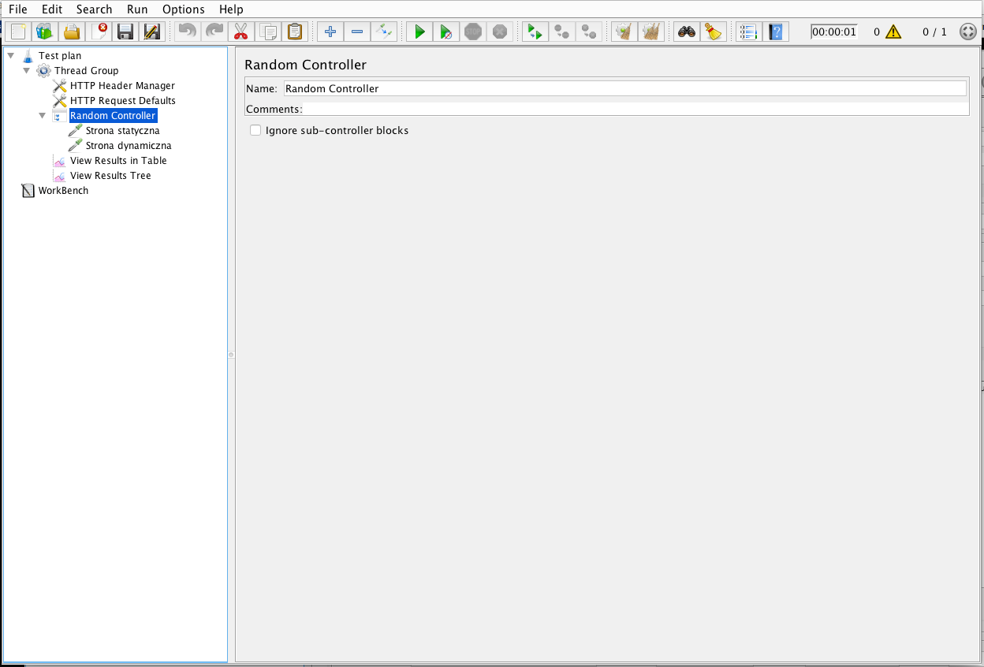
Task: Select Strona dynamiczna sampler
Action: [128, 146]
